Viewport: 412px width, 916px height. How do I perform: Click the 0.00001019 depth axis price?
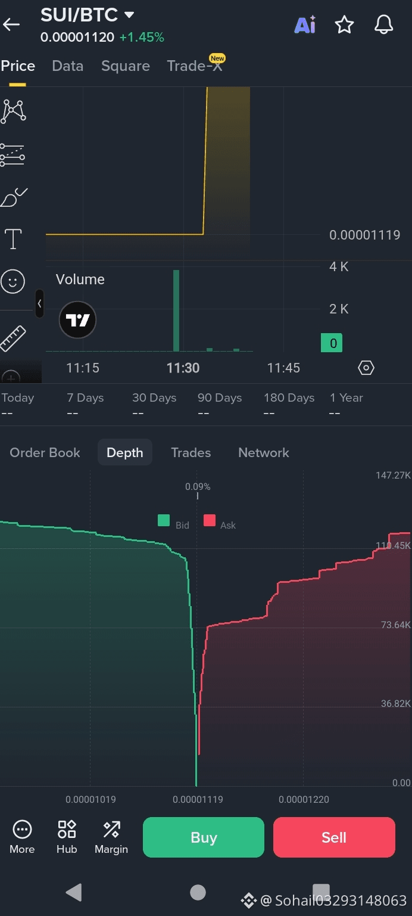(x=90, y=799)
